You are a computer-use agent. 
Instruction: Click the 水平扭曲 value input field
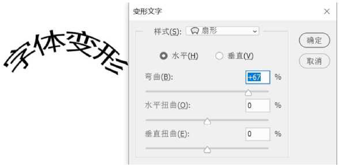coord(258,106)
